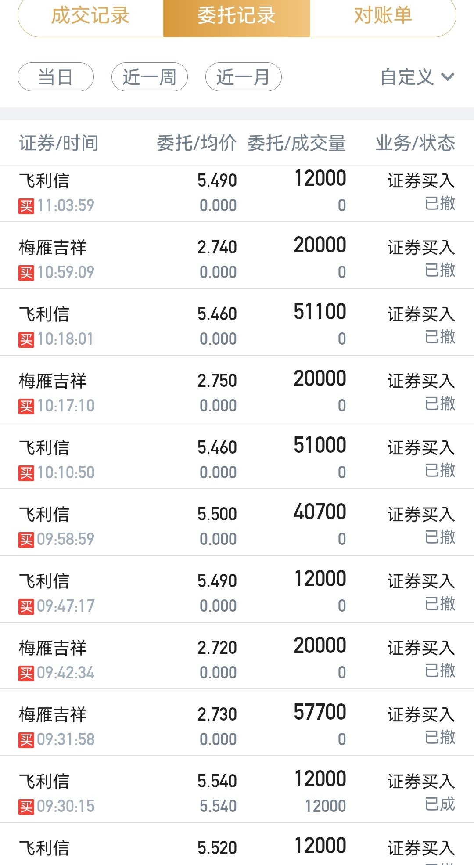Viewport: 474px width, 865px height.
Task: Filter records by 近一月
Action: (x=244, y=77)
